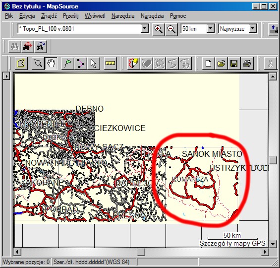Open the Prześlij menu

click(71, 16)
